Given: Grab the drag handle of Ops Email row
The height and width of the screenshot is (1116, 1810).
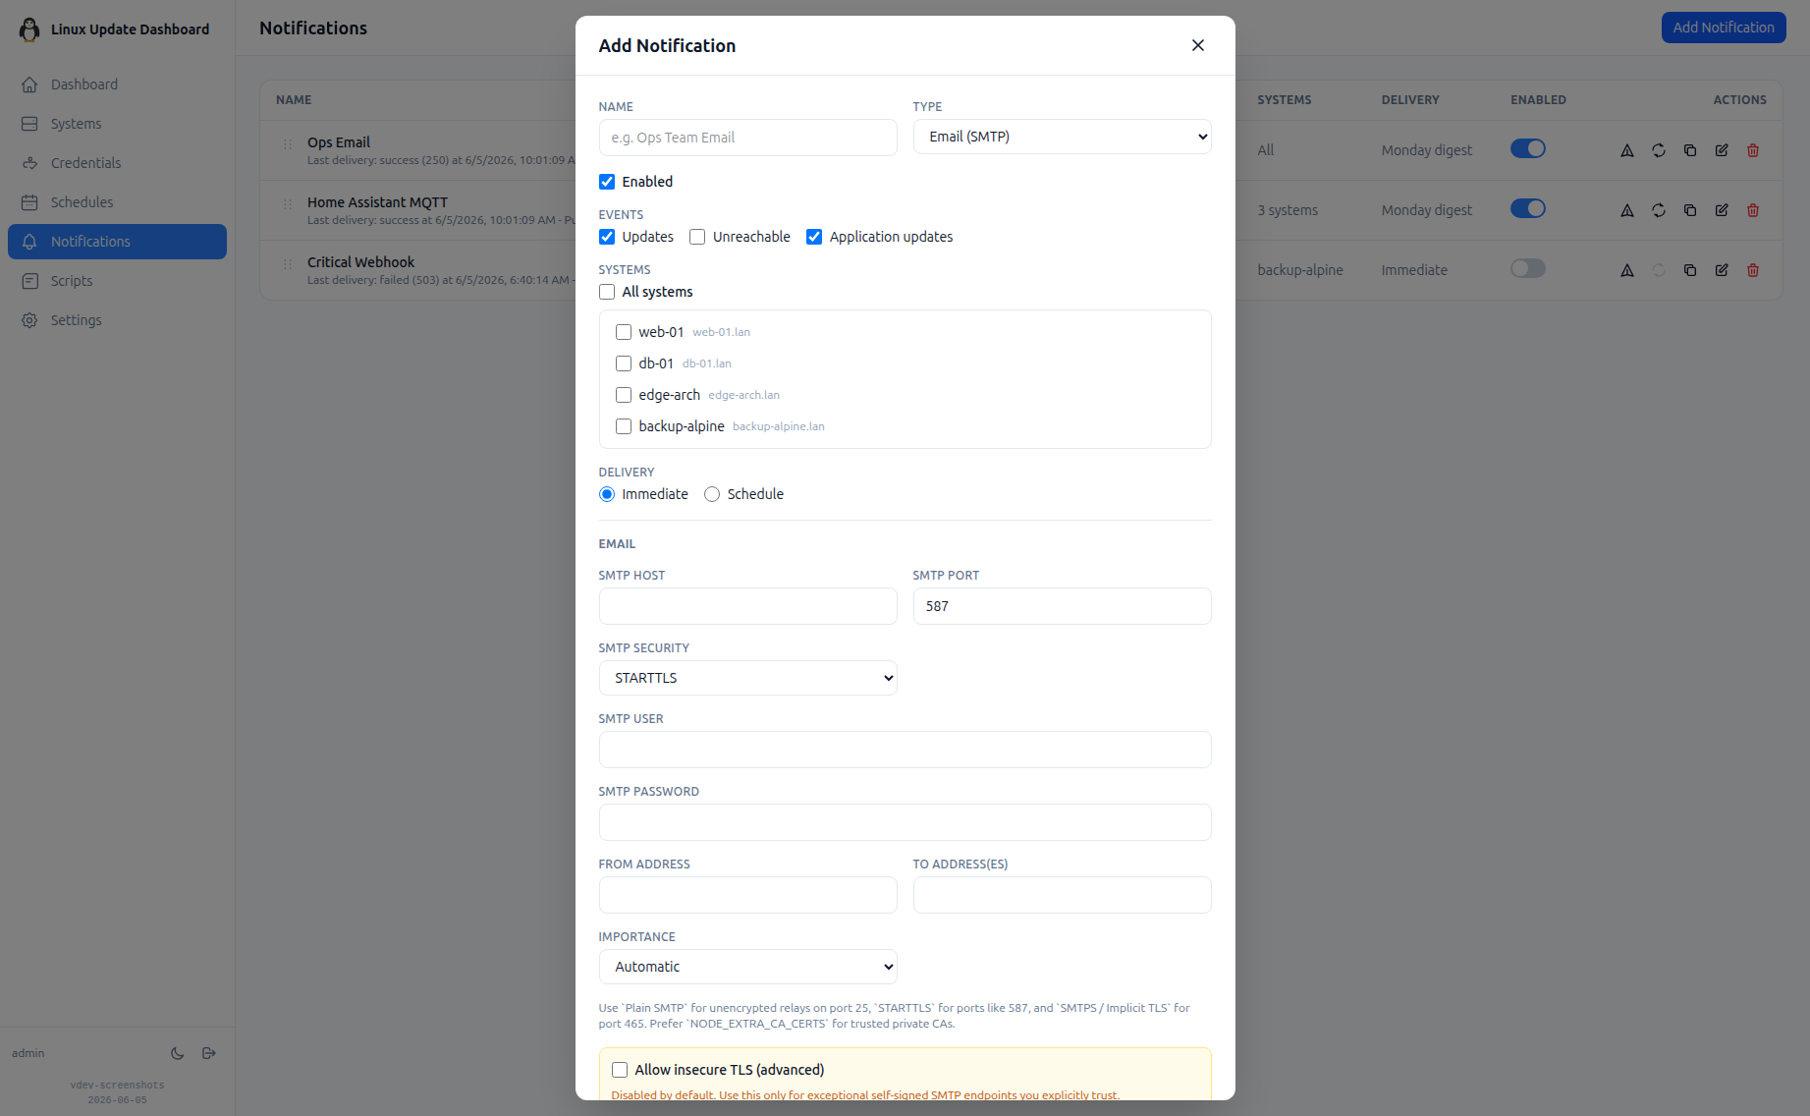Looking at the screenshot, I should pyautogui.click(x=288, y=144).
